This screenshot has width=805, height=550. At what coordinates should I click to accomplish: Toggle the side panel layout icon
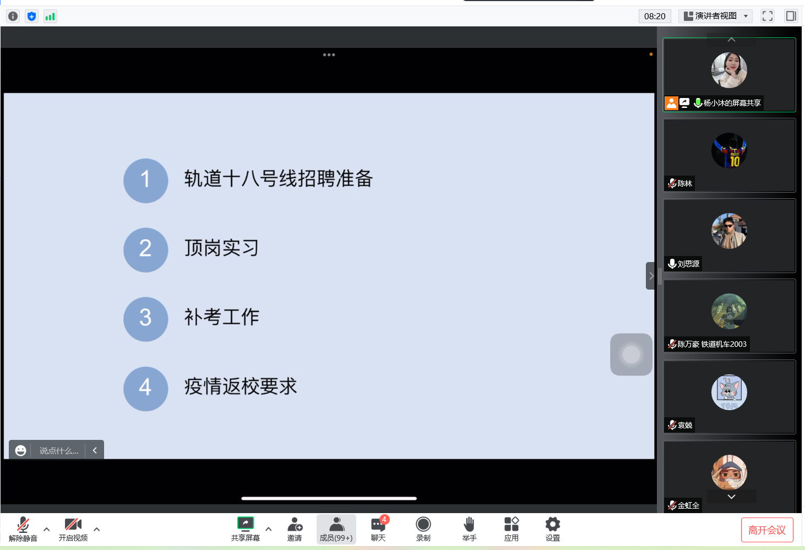coord(791,16)
